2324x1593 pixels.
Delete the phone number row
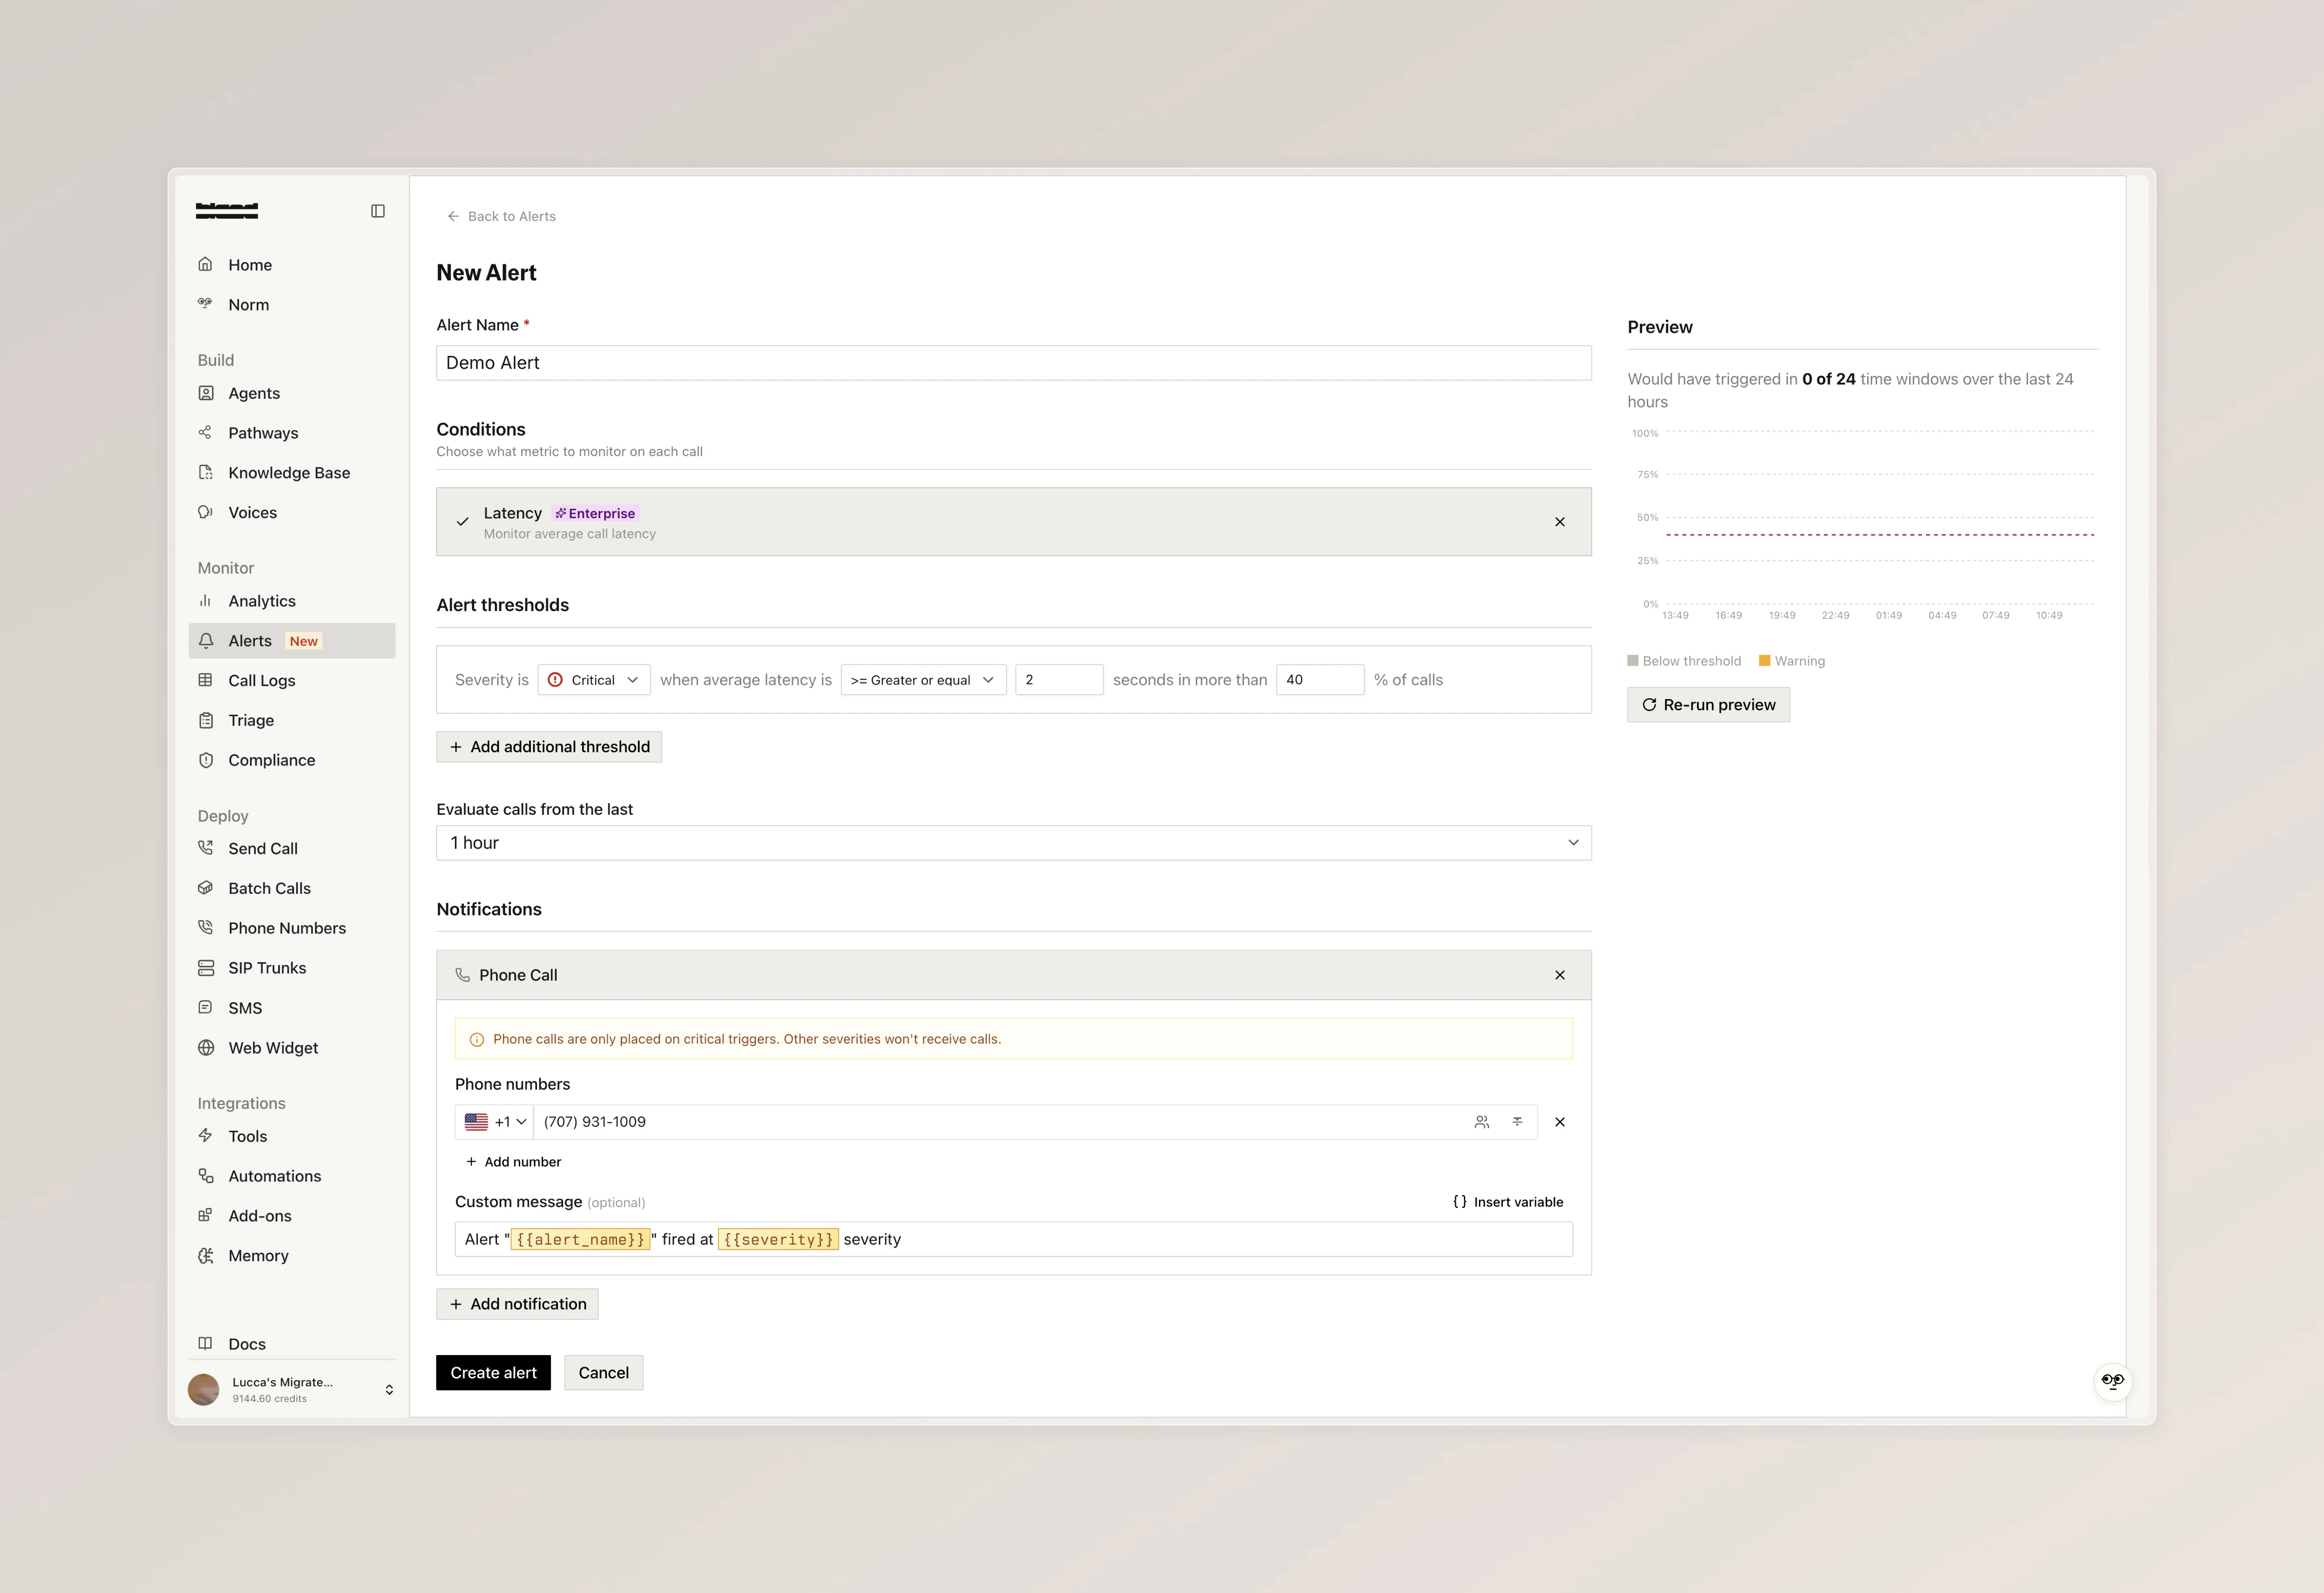(1559, 1122)
